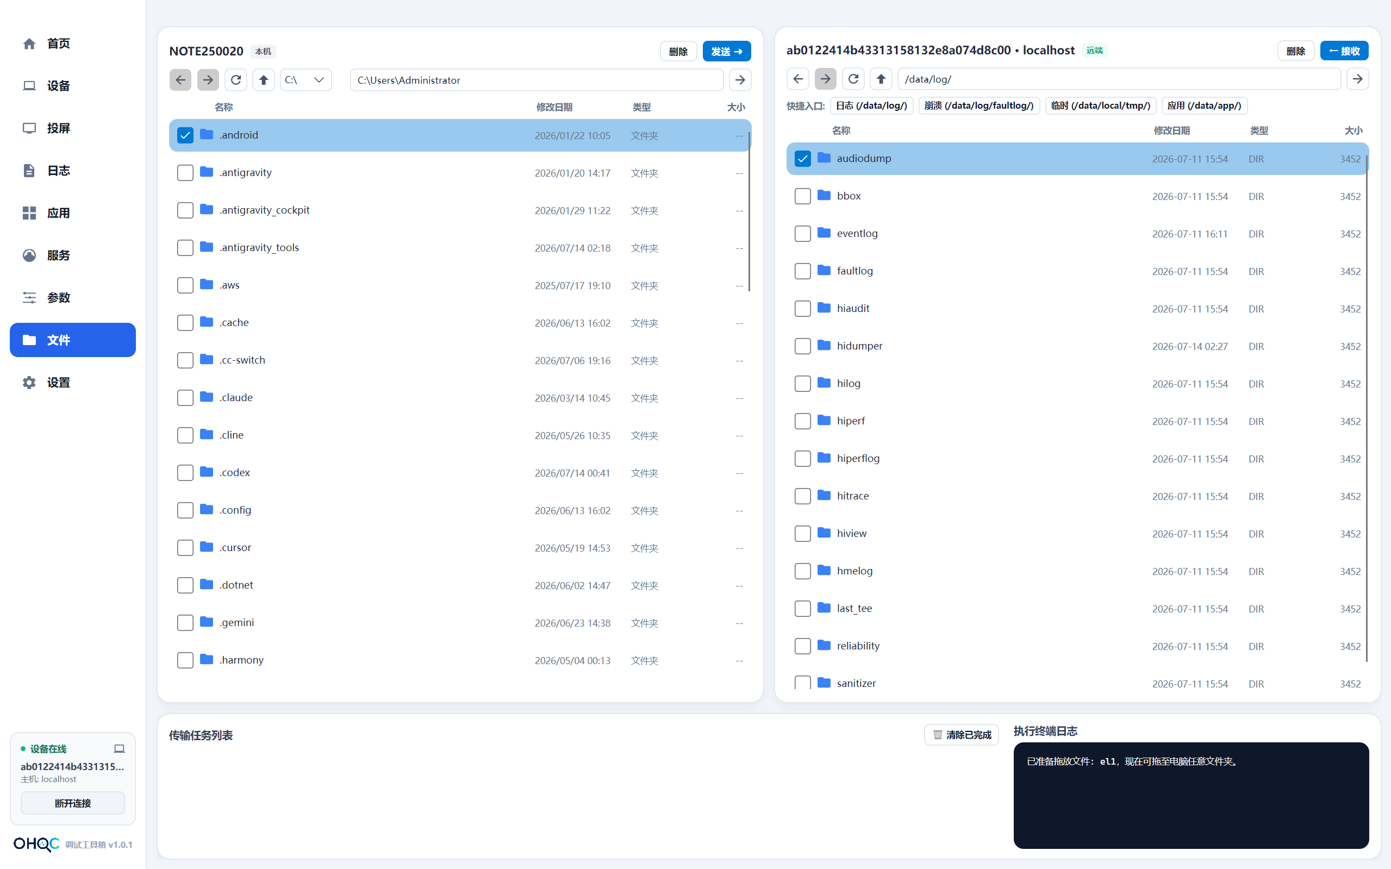Click the .antigravity folder icon
The height and width of the screenshot is (869, 1391).
[x=207, y=172]
